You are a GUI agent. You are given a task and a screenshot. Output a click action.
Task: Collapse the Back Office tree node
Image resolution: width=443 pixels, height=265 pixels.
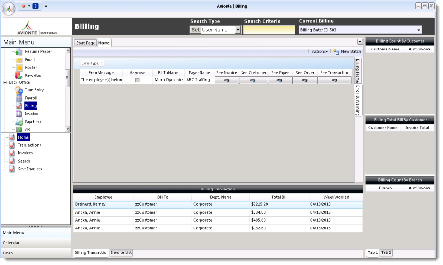[5, 82]
